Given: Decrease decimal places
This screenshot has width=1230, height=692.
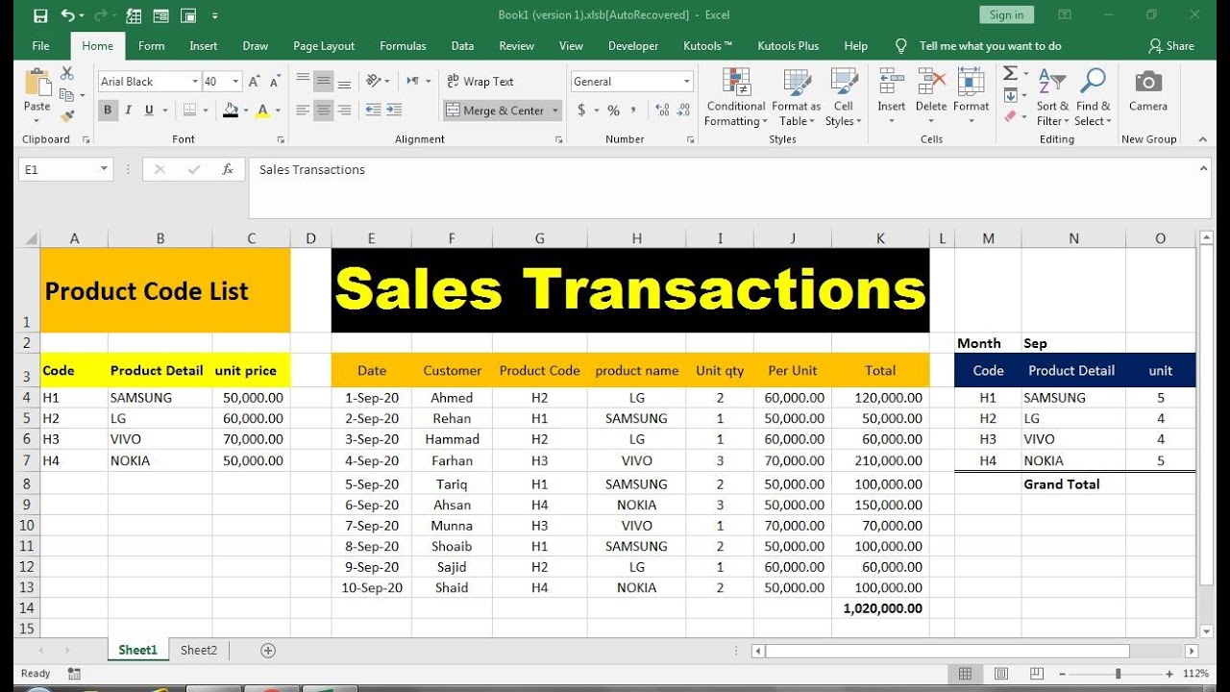Looking at the screenshot, I should tap(682, 111).
